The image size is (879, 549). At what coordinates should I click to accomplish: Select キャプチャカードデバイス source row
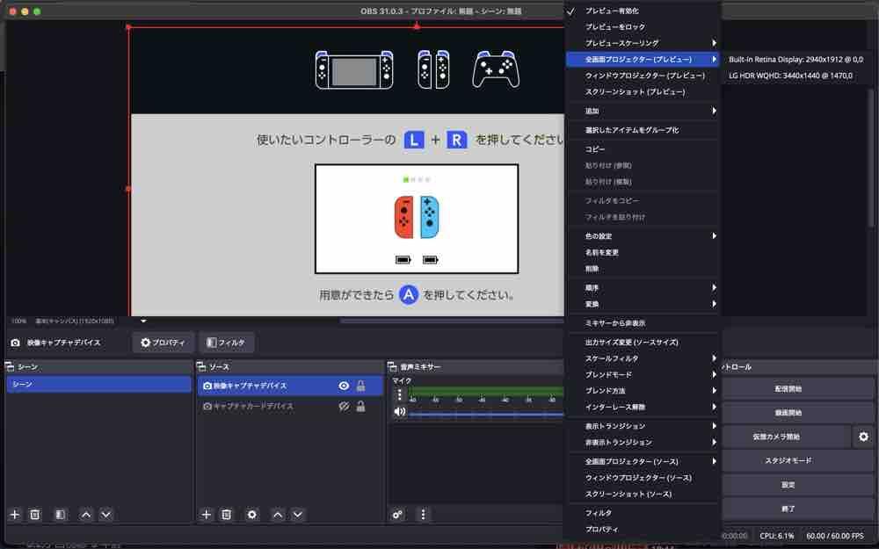point(290,406)
